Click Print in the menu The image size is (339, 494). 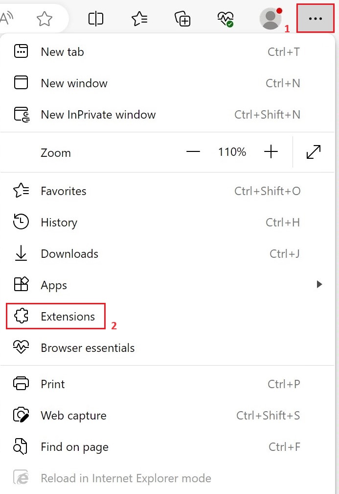tap(52, 384)
